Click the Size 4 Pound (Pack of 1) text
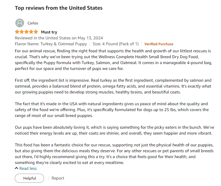This screenshot has width=221, height=186. (x=115, y=44)
